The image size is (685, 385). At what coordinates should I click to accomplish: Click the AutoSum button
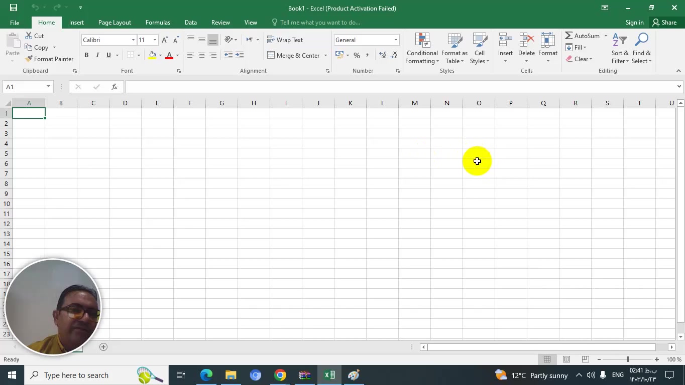pyautogui.click(x=583, y=36)
